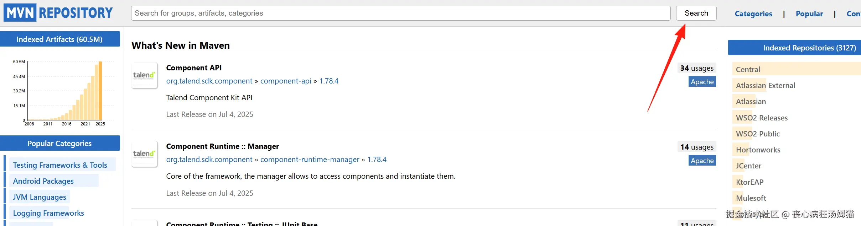
Task: Click the Talend logo beside Component API
Action: 144,75
